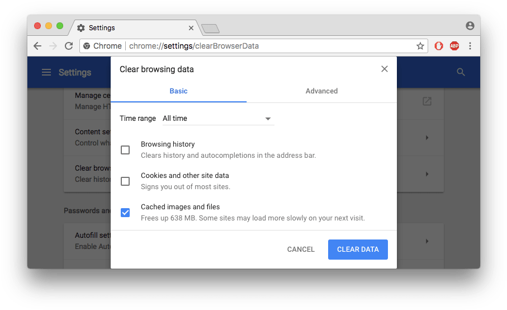Click the CANCEL button

tap(301, 250)
